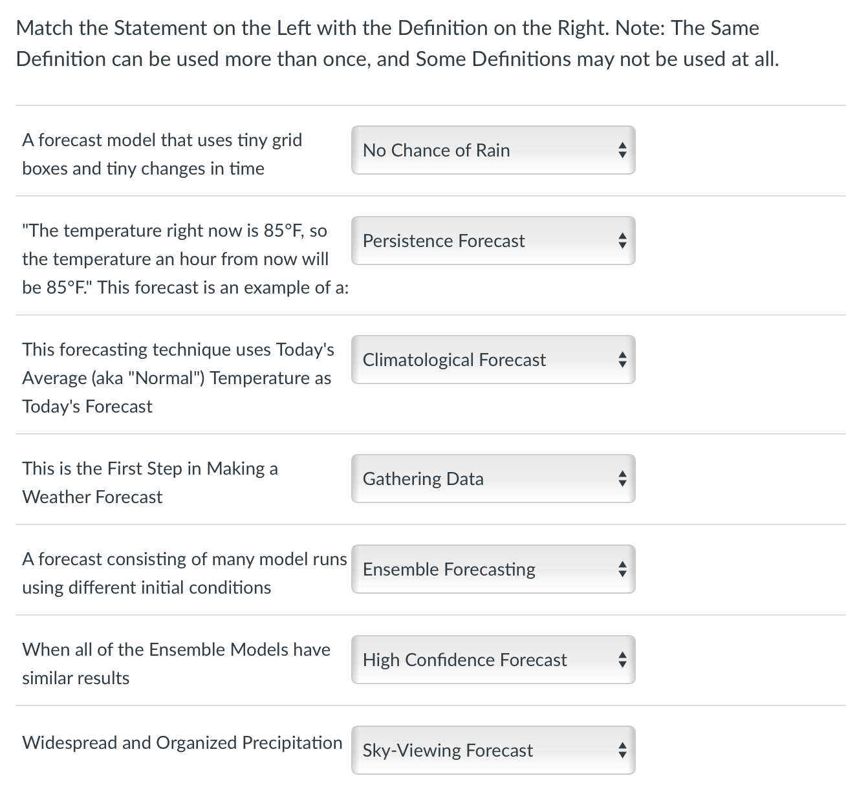Click the arrow icon beside "Gathering Data"
The height and width of the screenshot is (798, 846).
pyautogui.click(x=622, y=479)
